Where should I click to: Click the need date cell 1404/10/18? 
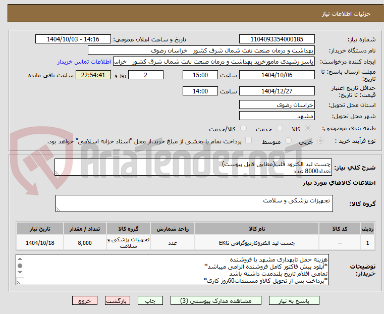pyautogui.click(x=40, y=243)
